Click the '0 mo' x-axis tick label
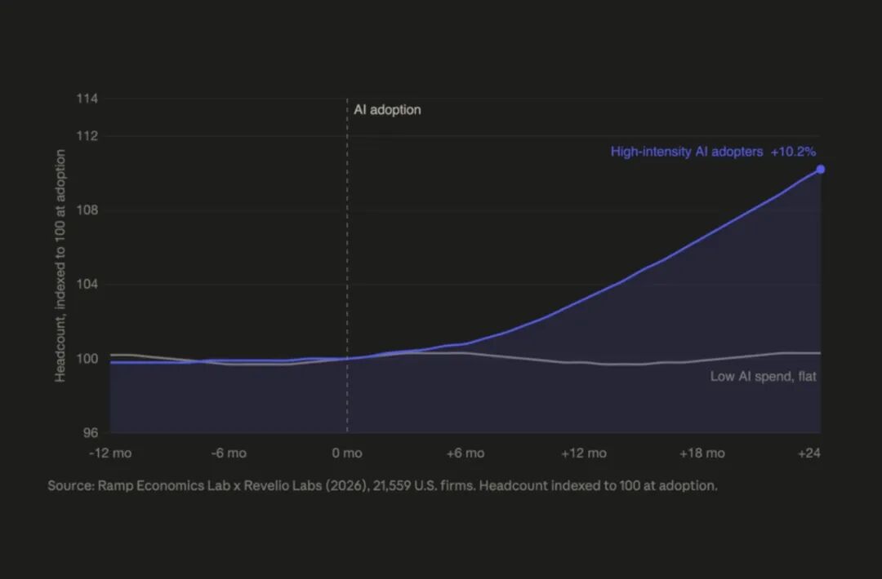This screenshot has height=579, width=882. [x=347, y=453]
